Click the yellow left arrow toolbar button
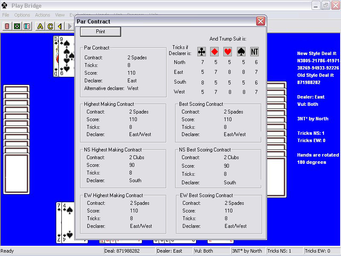 [60, 26]
